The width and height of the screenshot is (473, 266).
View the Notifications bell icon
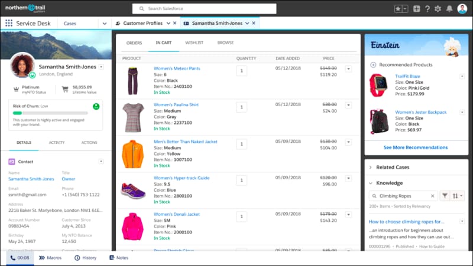point(449,9)
